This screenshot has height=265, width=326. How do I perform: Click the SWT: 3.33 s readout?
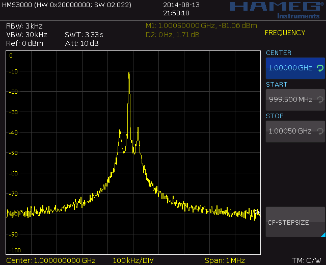[84, 35]
